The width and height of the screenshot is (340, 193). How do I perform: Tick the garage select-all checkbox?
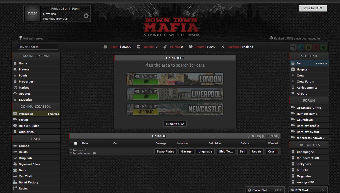click(x=76, y=143)
